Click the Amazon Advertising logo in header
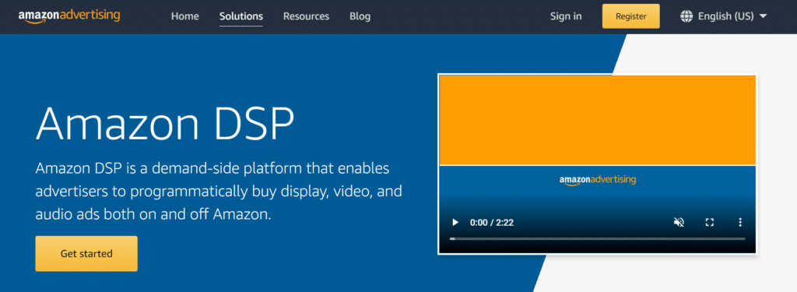 click(69, 16)
